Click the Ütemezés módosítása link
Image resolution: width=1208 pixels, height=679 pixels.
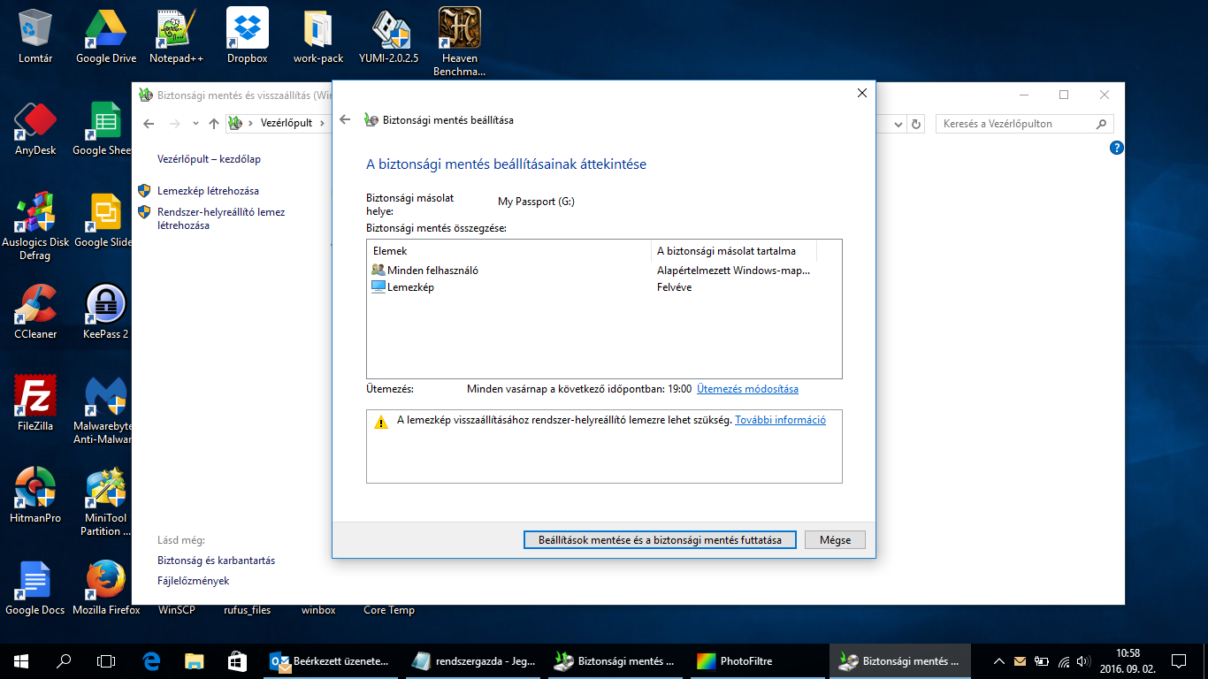[747, 389]
